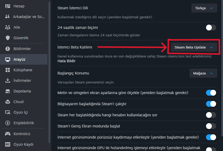
Task: Select the Cloud icon in sidebar
Action: [x=8, y=102]
